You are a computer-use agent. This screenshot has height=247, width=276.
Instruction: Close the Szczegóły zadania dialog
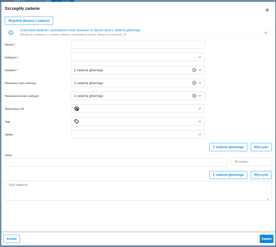click(267, 10)
